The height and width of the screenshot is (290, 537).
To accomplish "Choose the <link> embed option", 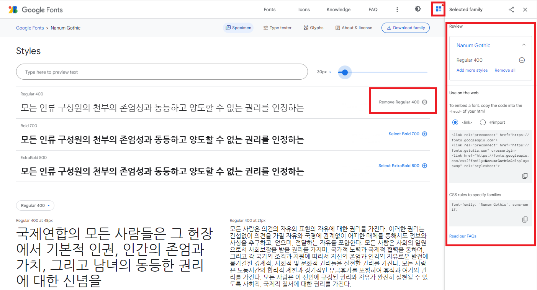I will pyautogui.click(x=455, y=122).
